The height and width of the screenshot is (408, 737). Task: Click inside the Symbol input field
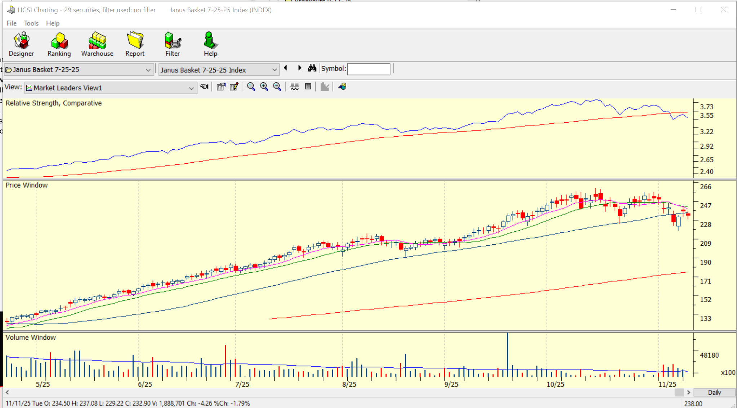coord(368,69)
